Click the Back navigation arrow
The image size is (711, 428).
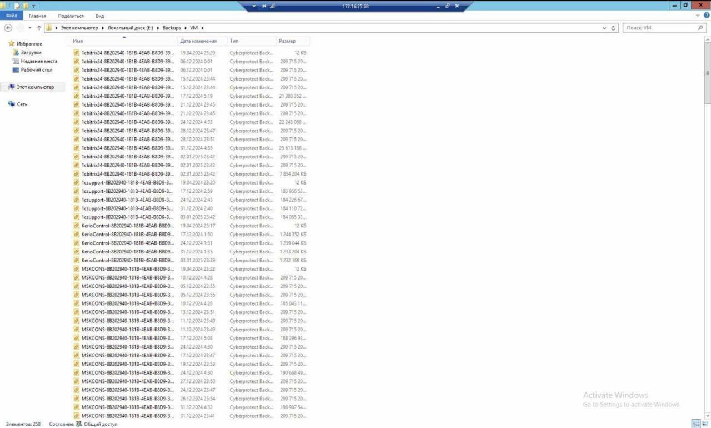8,28
